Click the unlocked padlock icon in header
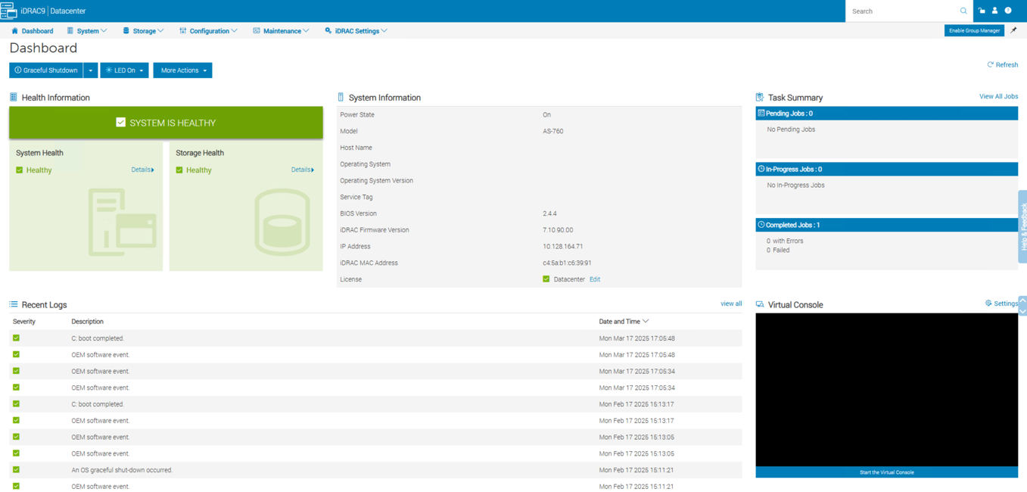 (x=982, y=11)
